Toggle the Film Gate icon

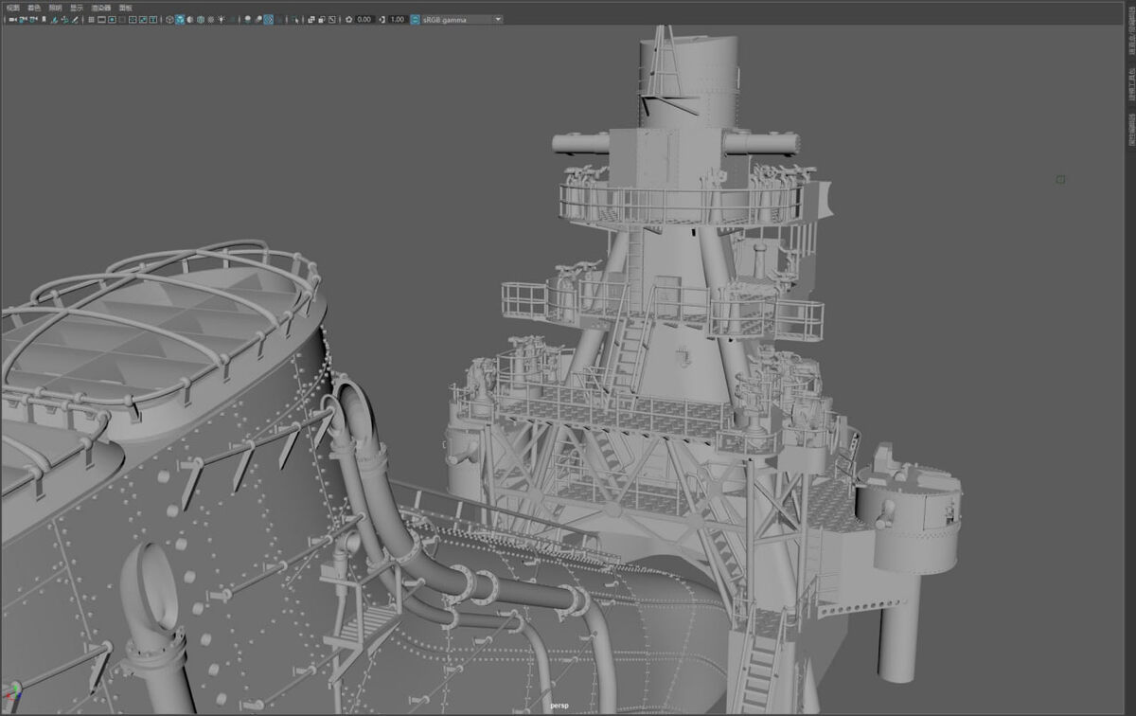[x=101, y=19]
